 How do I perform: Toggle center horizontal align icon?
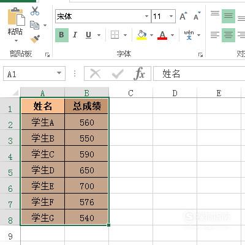pyautogui.click(x=228, y=35)
